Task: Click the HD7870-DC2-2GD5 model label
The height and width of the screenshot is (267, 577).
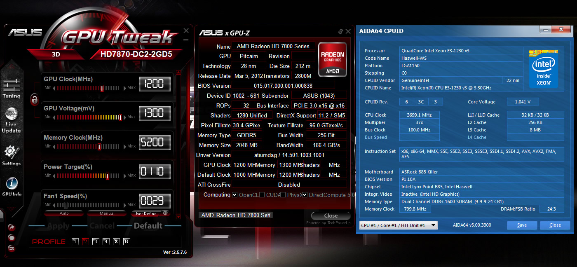Action: (136, 54)
